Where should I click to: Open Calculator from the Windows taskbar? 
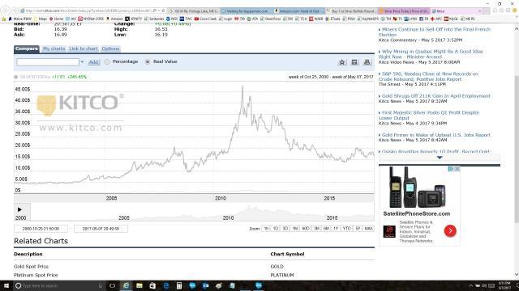(179, 285)
